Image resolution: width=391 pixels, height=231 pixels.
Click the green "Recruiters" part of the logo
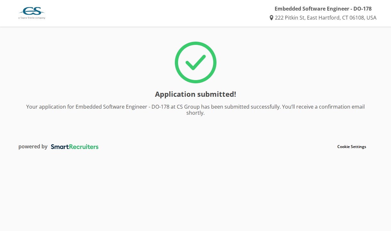pos(84,147)
